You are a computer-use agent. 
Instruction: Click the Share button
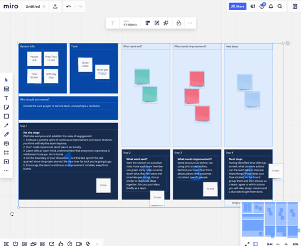point(238,6)
